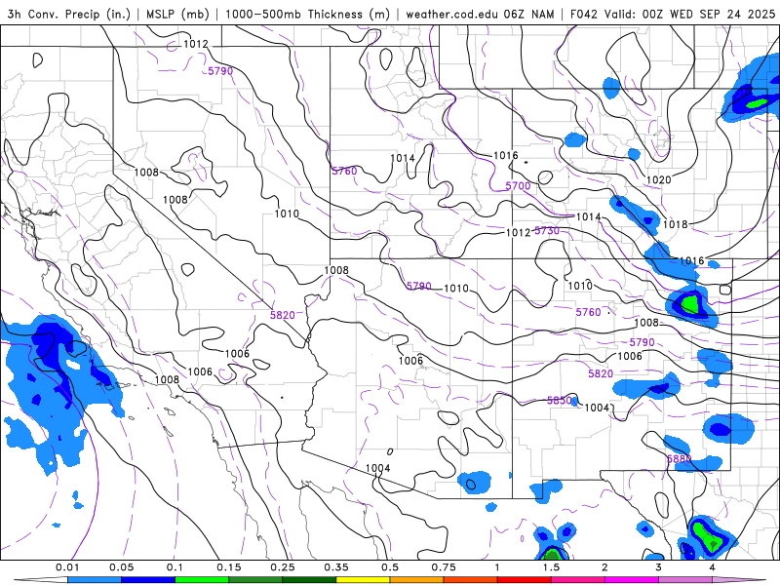The width and height of the screenshot is (780, 585).
Task: Click the legend tick label 0.15
Action: (x=229, y=567)
